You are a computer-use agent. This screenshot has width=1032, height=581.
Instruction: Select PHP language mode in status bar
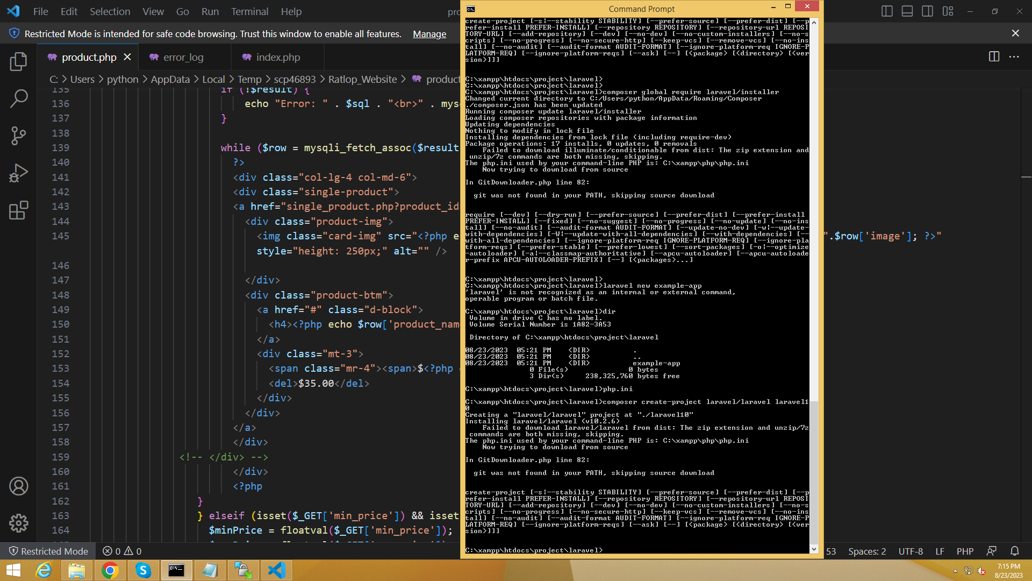pyautogui.click(x=965, y=551)
